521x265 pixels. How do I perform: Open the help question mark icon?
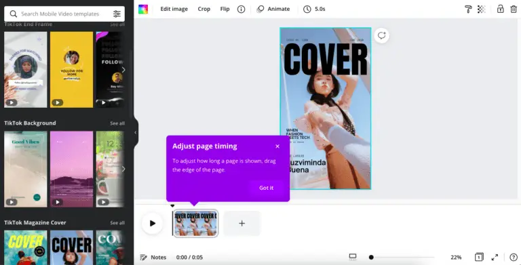coord(514,257)
